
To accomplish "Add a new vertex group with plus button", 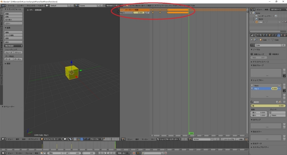I will click(x=284, y=70).
